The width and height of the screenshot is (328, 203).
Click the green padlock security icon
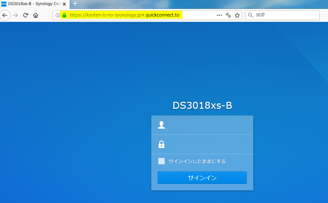point(64,15)
